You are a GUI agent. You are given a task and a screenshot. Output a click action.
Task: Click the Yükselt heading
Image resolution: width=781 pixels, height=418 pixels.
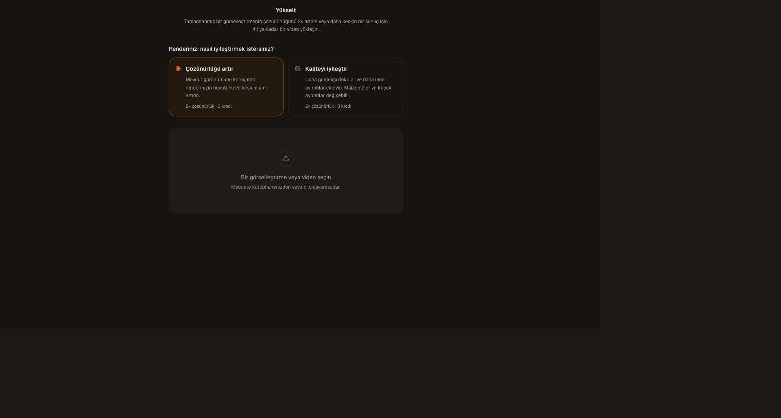(x=286, y=10)
